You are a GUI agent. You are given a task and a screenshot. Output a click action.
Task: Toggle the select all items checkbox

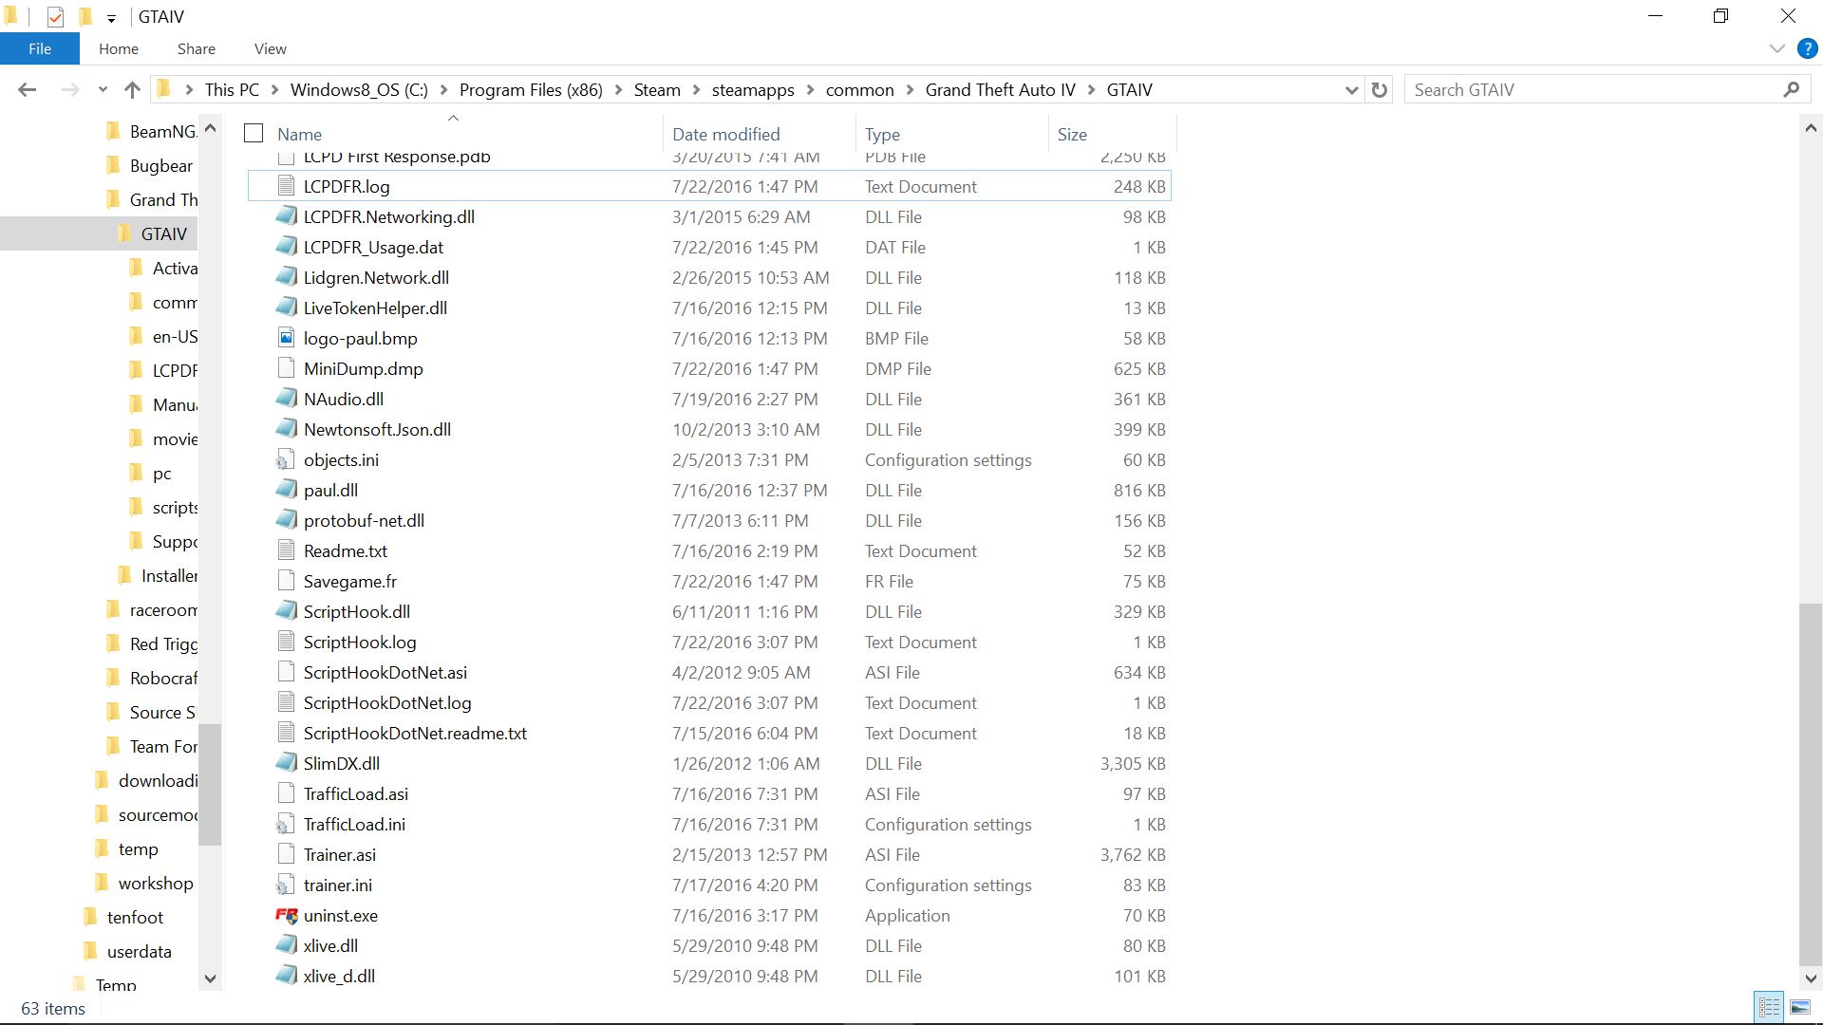tap(254, 134)
